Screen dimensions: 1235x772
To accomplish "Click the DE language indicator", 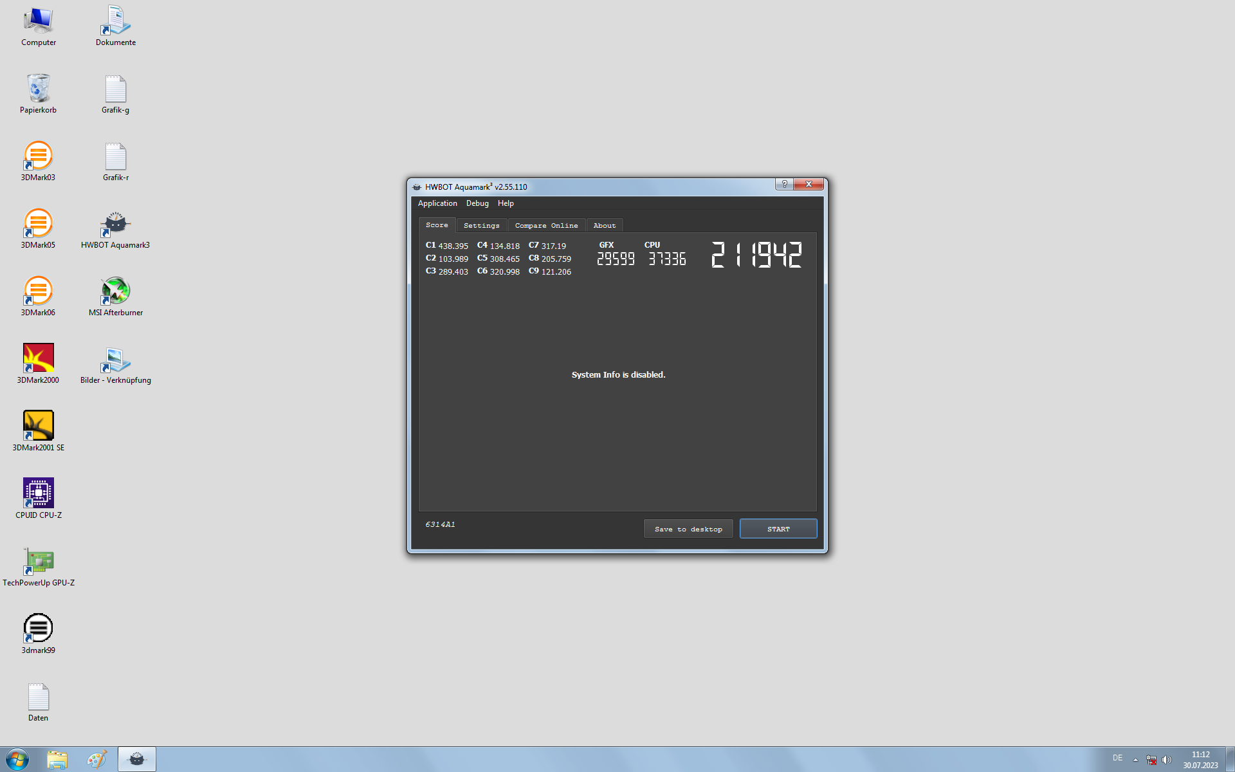I will click(x=1118, y=758).
